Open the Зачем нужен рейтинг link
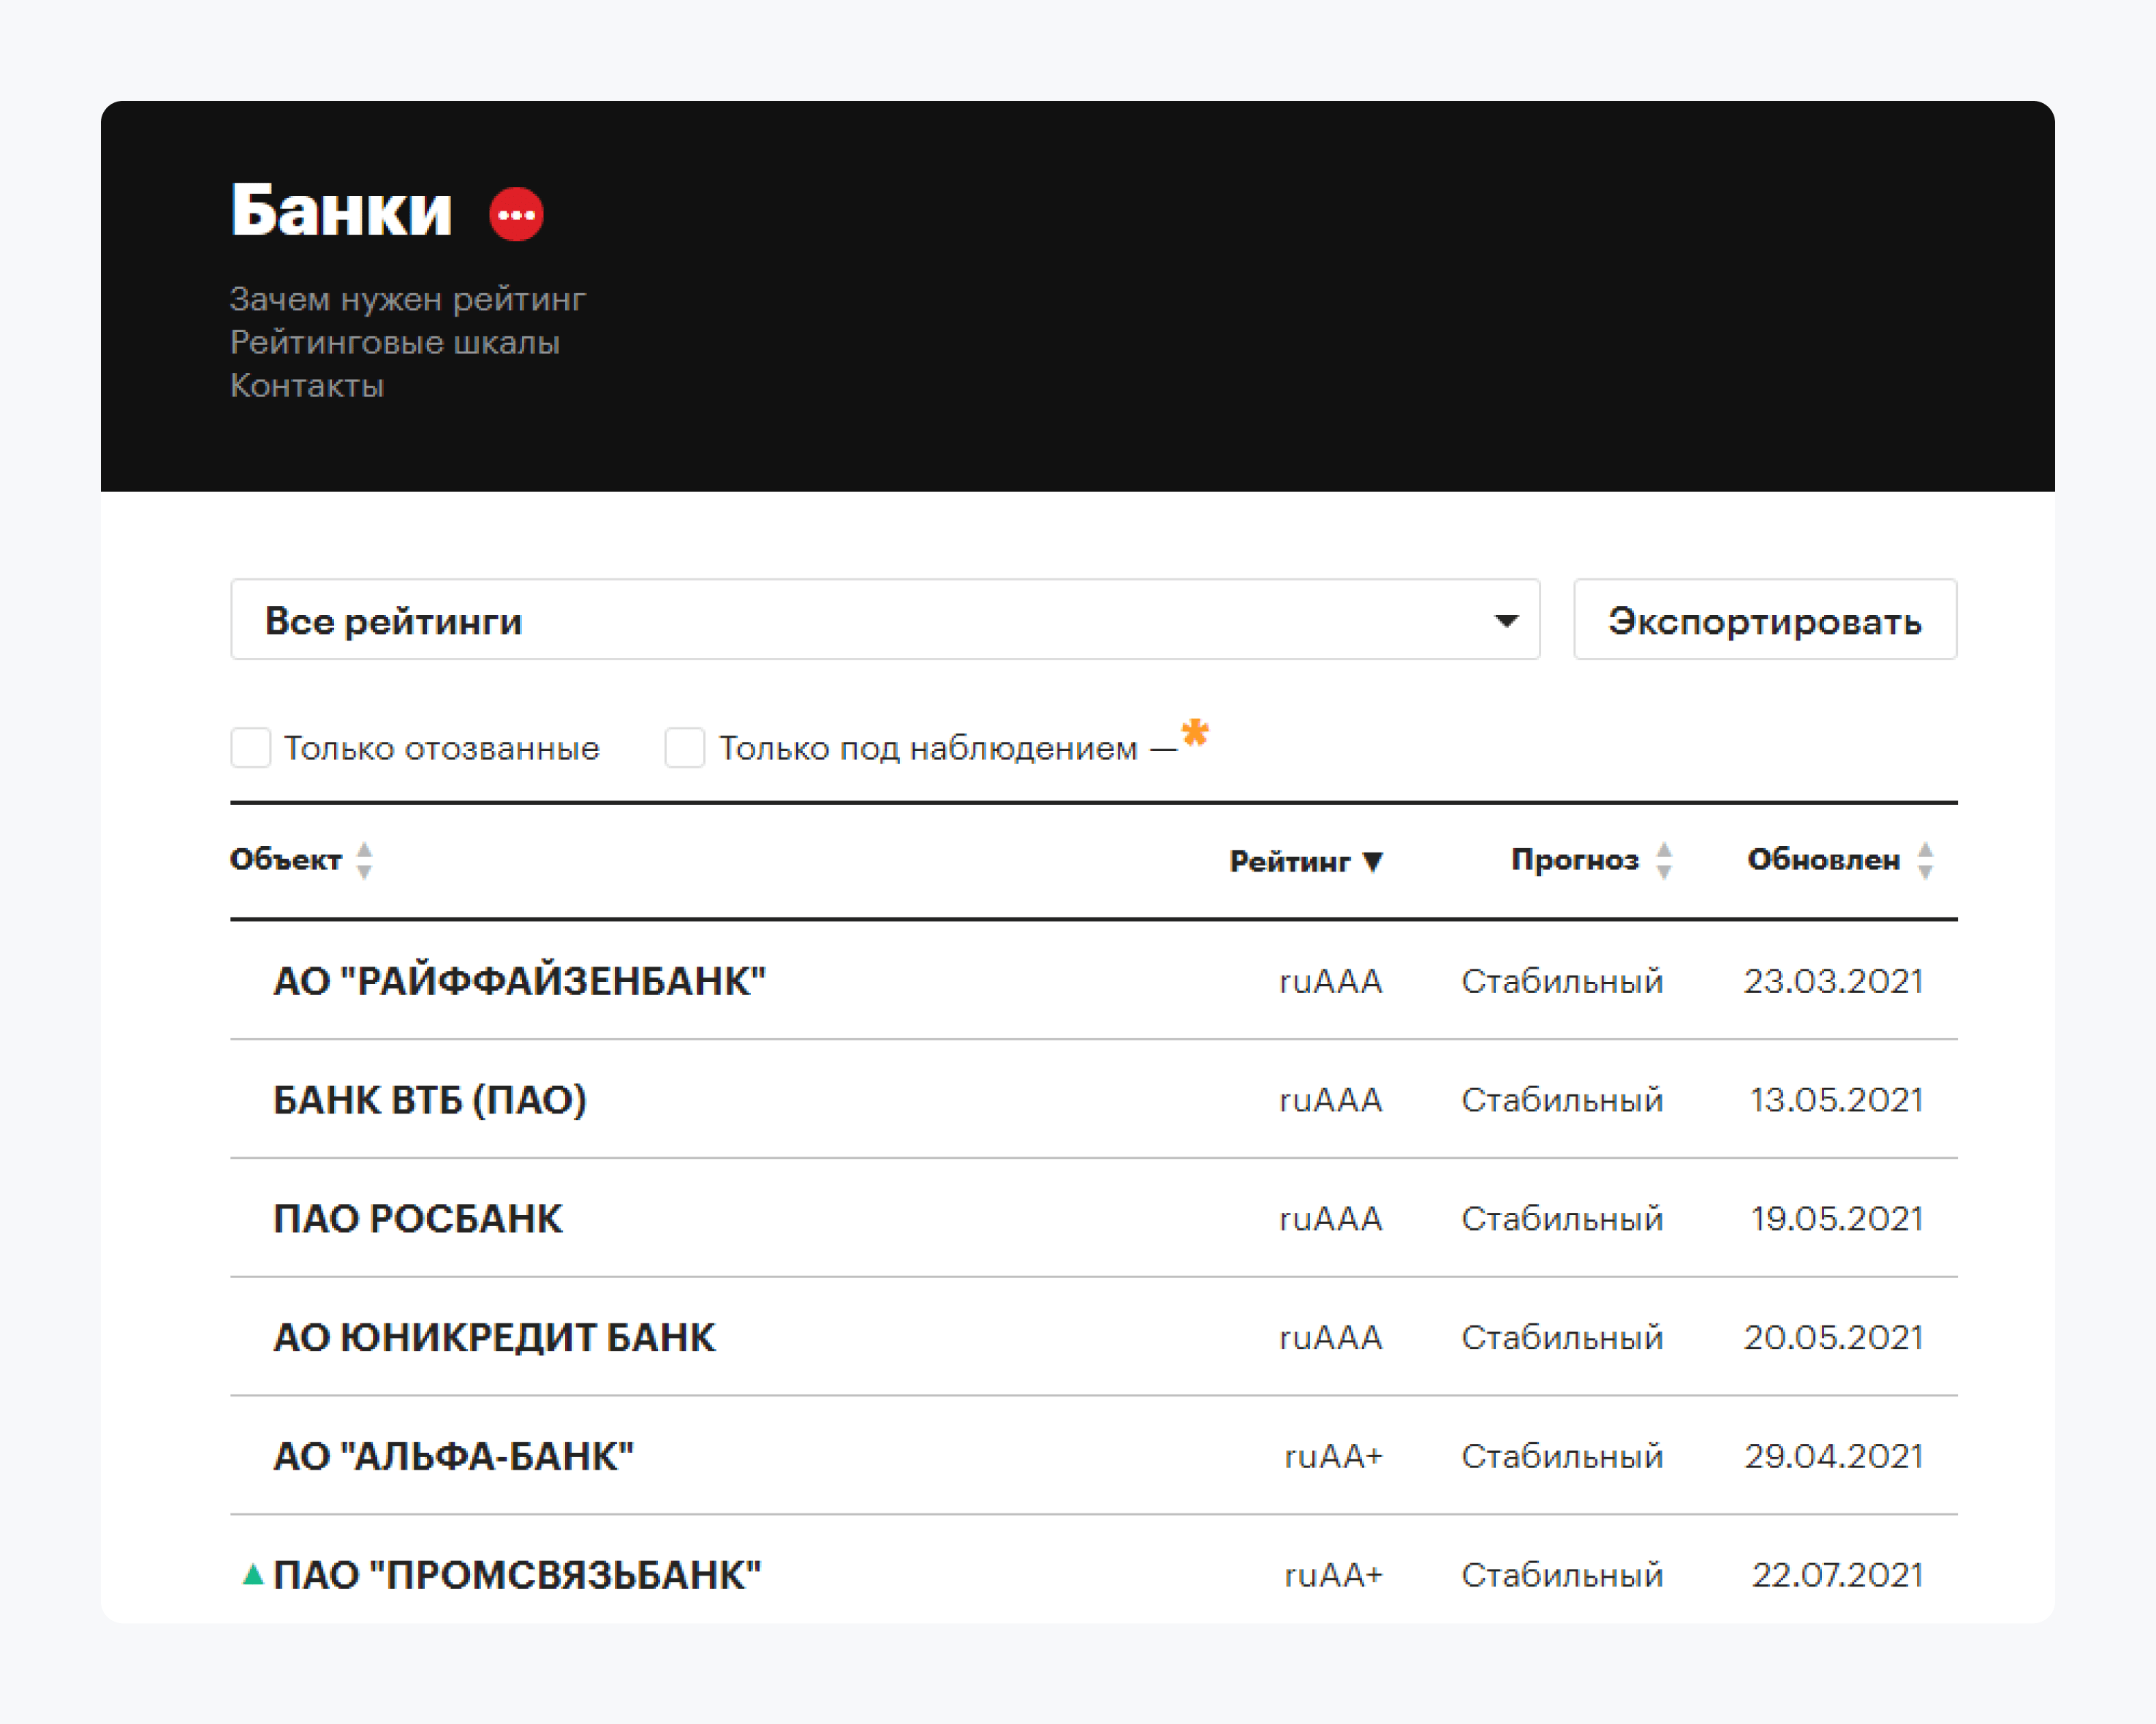Image resolution: width=2156 pixels, height=1724 pixels. 408,299
